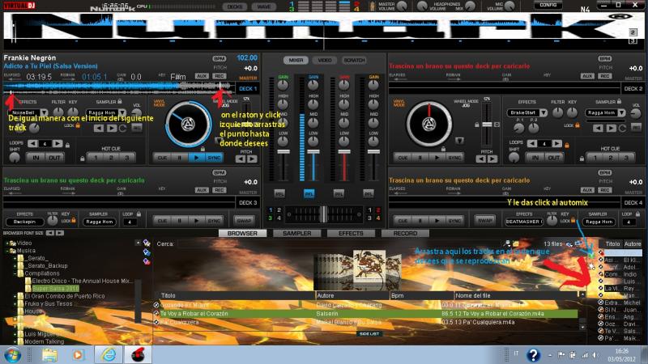Viewport: 648px width, 364px height.
Task: Trigger hot cue 3 on Deck 1
Action: [x=127, y=158]
